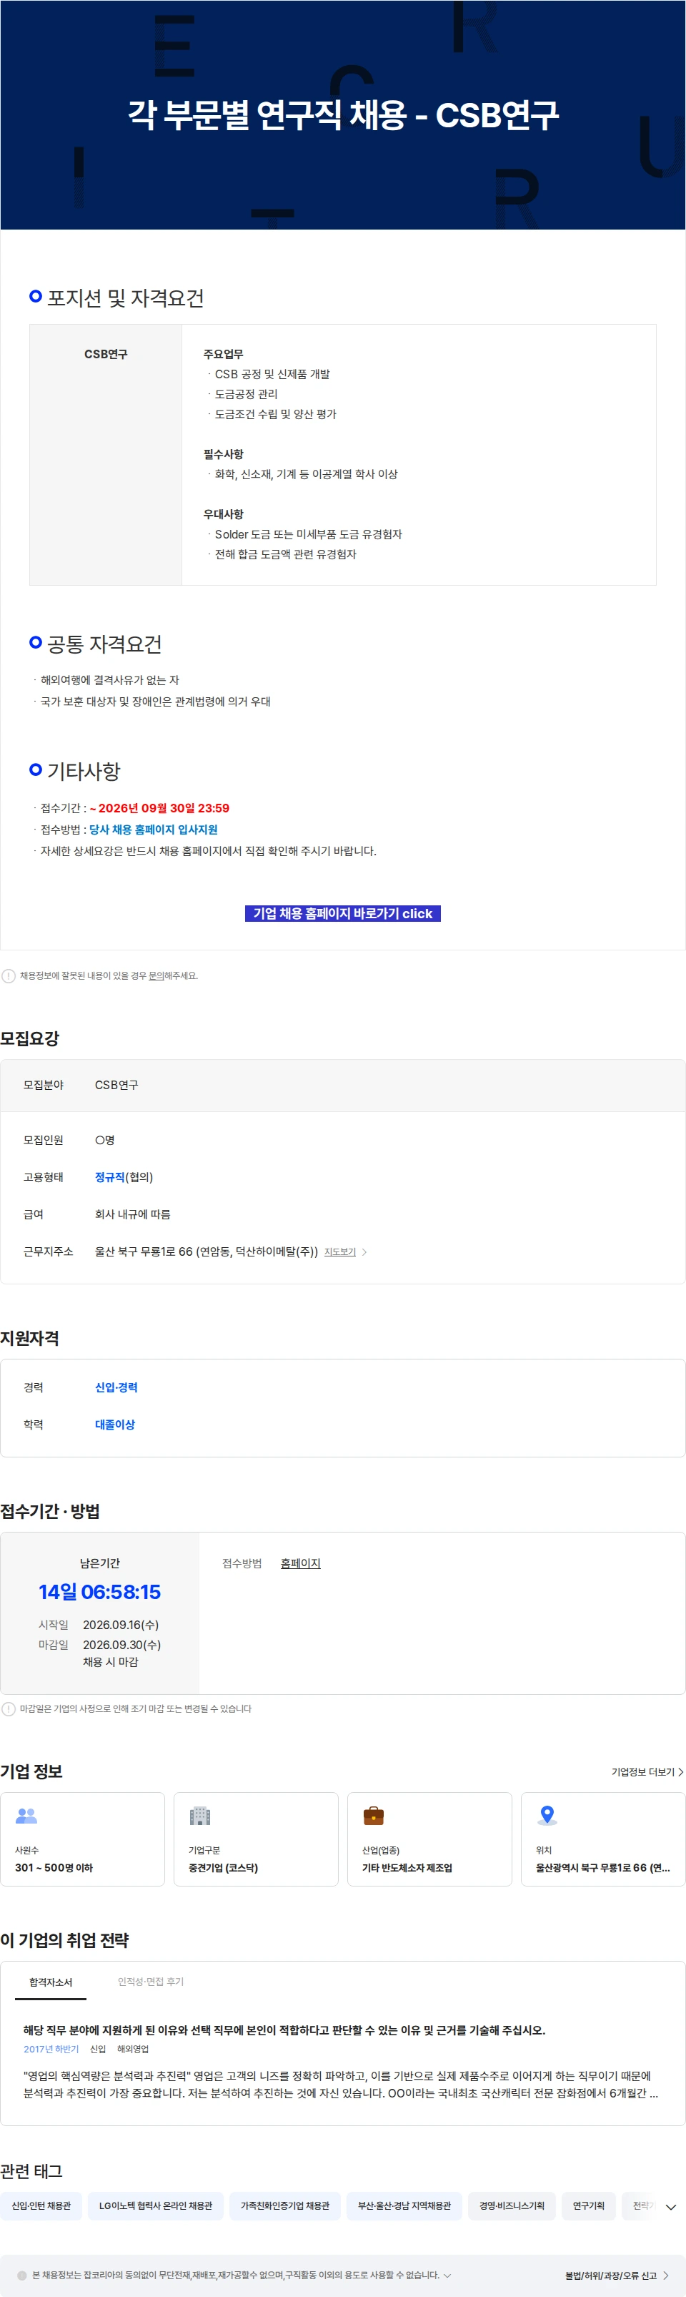Viewport: 686px width, 2297px height.
Task: Click the 기타 반도체소자 제조업 industry text
Action: point(407,1867)
